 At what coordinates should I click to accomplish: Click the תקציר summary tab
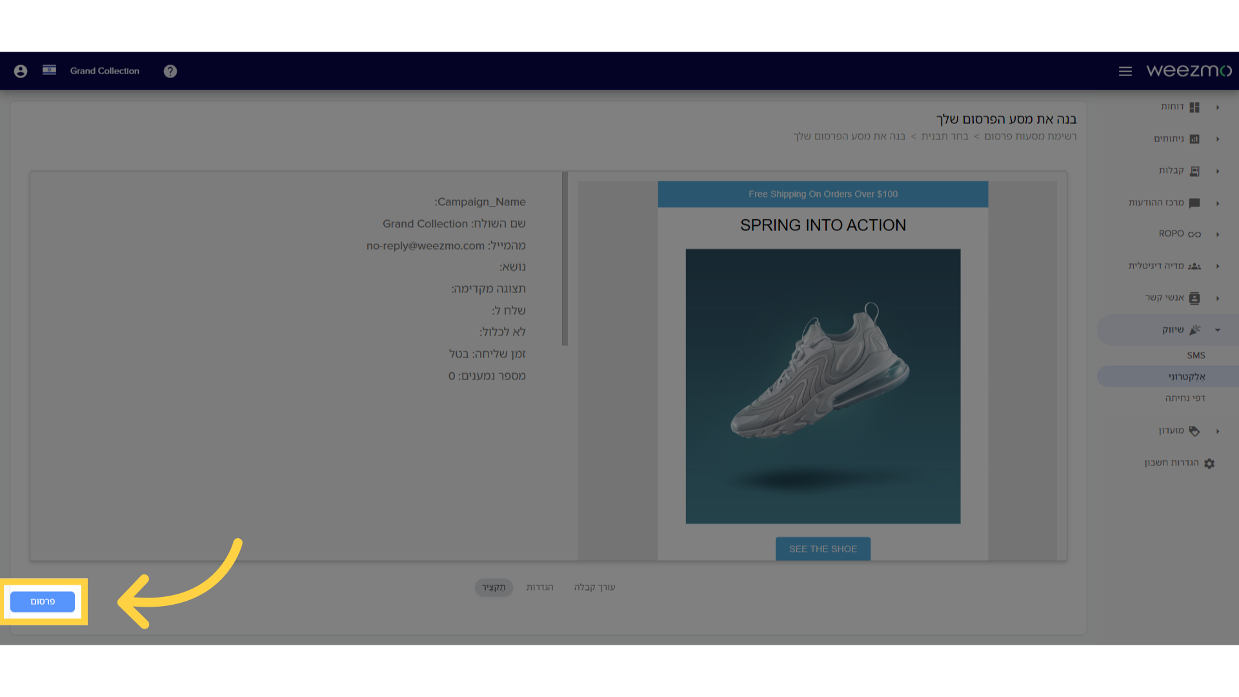[494, 587]
